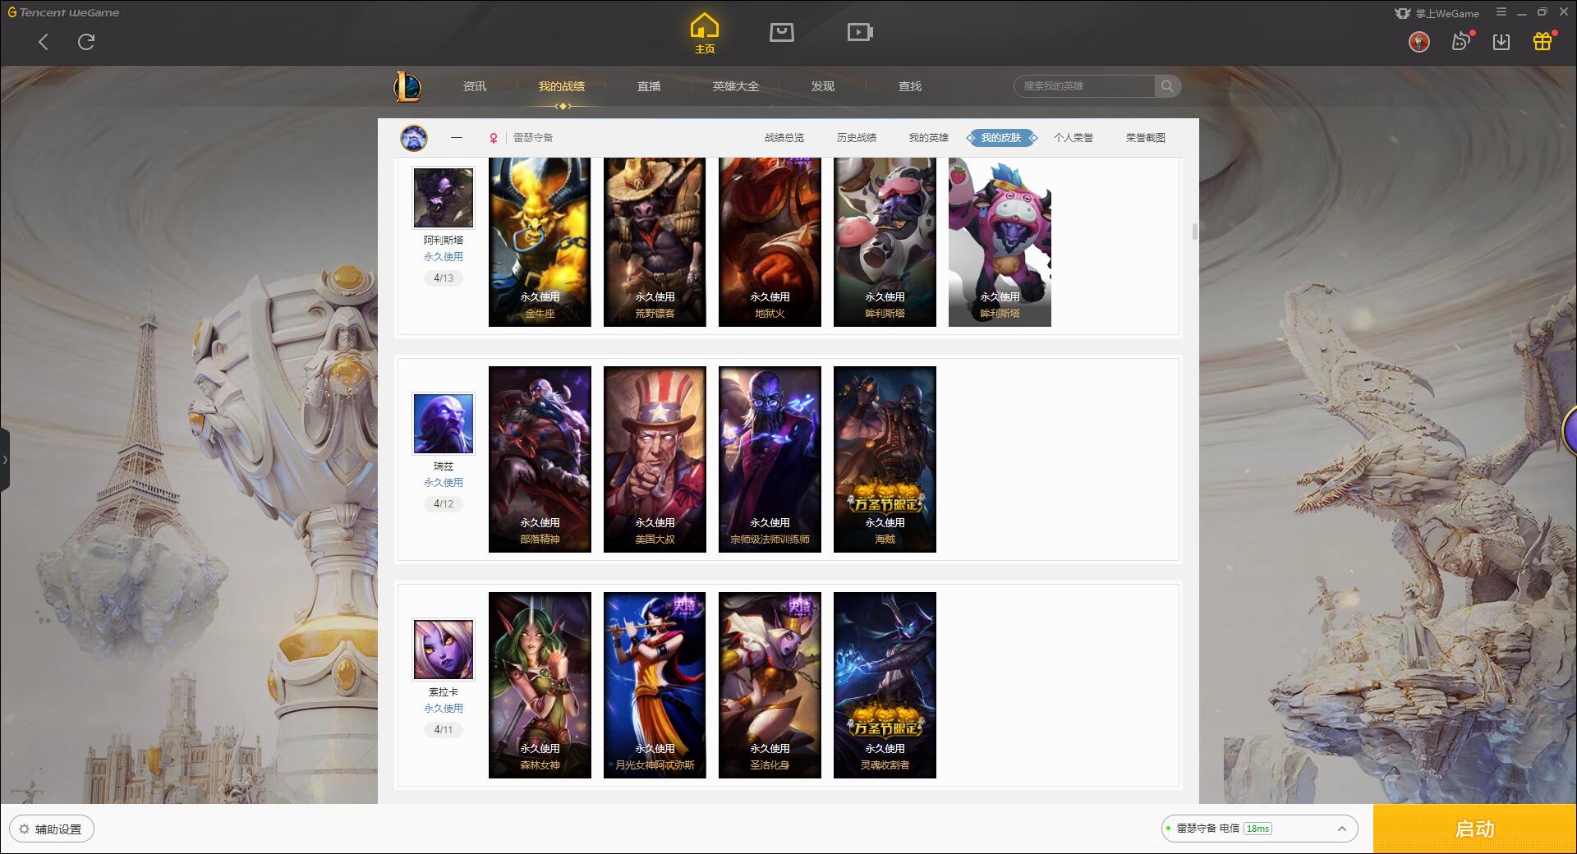This screenshot has width=1577, height=854.
Task: Click the 雷瑟守备 server name in profile bar
Action: point(533,138)
